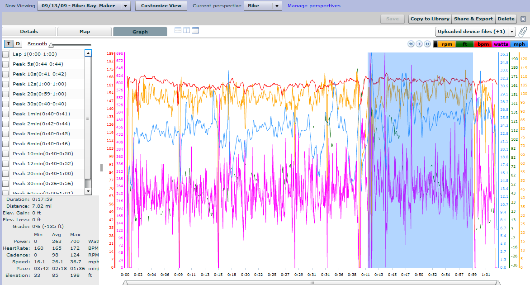The height and width of the screenshot is (285, 530).
Task: Expand the Bike perspective dropdown
Action: click(277, 6)
